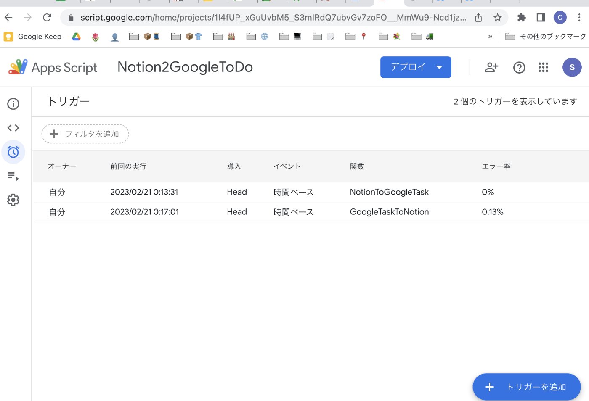Bookmark this page with star icon
The image size is (589, 401).
497,17
